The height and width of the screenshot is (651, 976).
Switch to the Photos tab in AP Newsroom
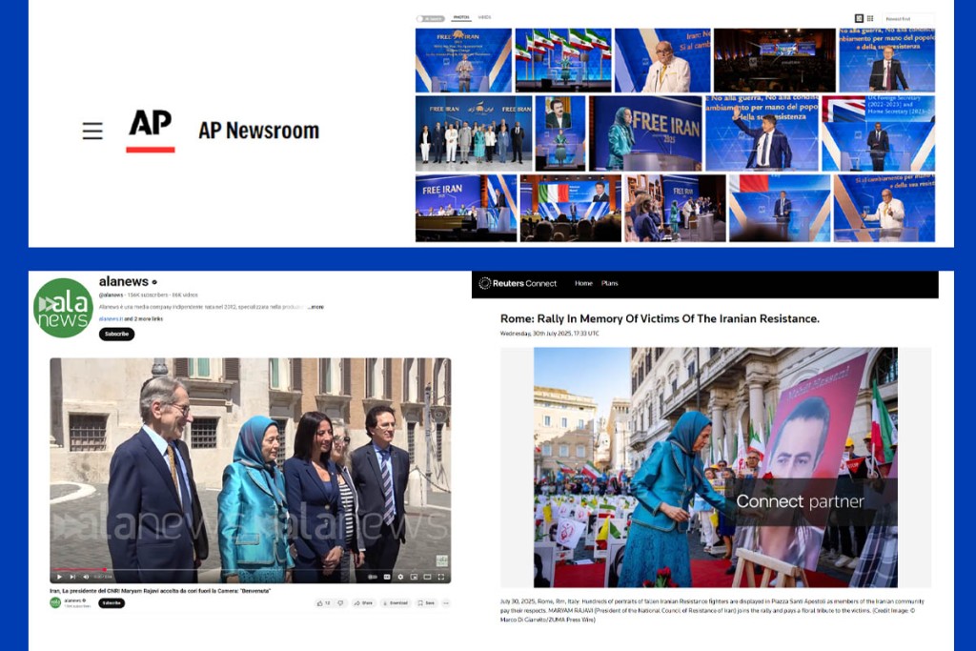461,17
